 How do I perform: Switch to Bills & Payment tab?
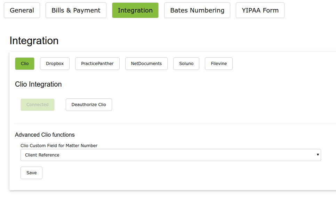[x=76, y=10]
